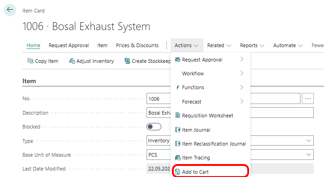Select Forecast in the Actions menu
Viewport: 324px width, 177px height.
(191, 102)
